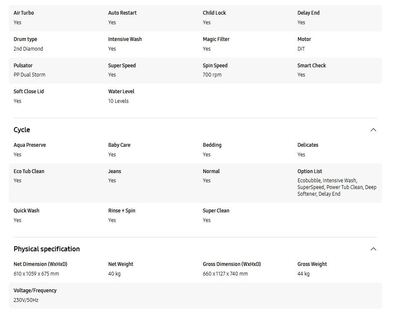The height and width of the screenshot is (314, 394).
Task: Select the Spin Speed label
Action: pos(215,66)
